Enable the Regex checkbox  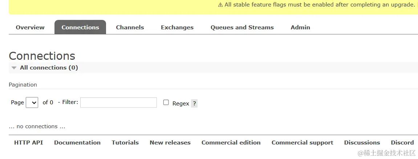tap(166, 102)
